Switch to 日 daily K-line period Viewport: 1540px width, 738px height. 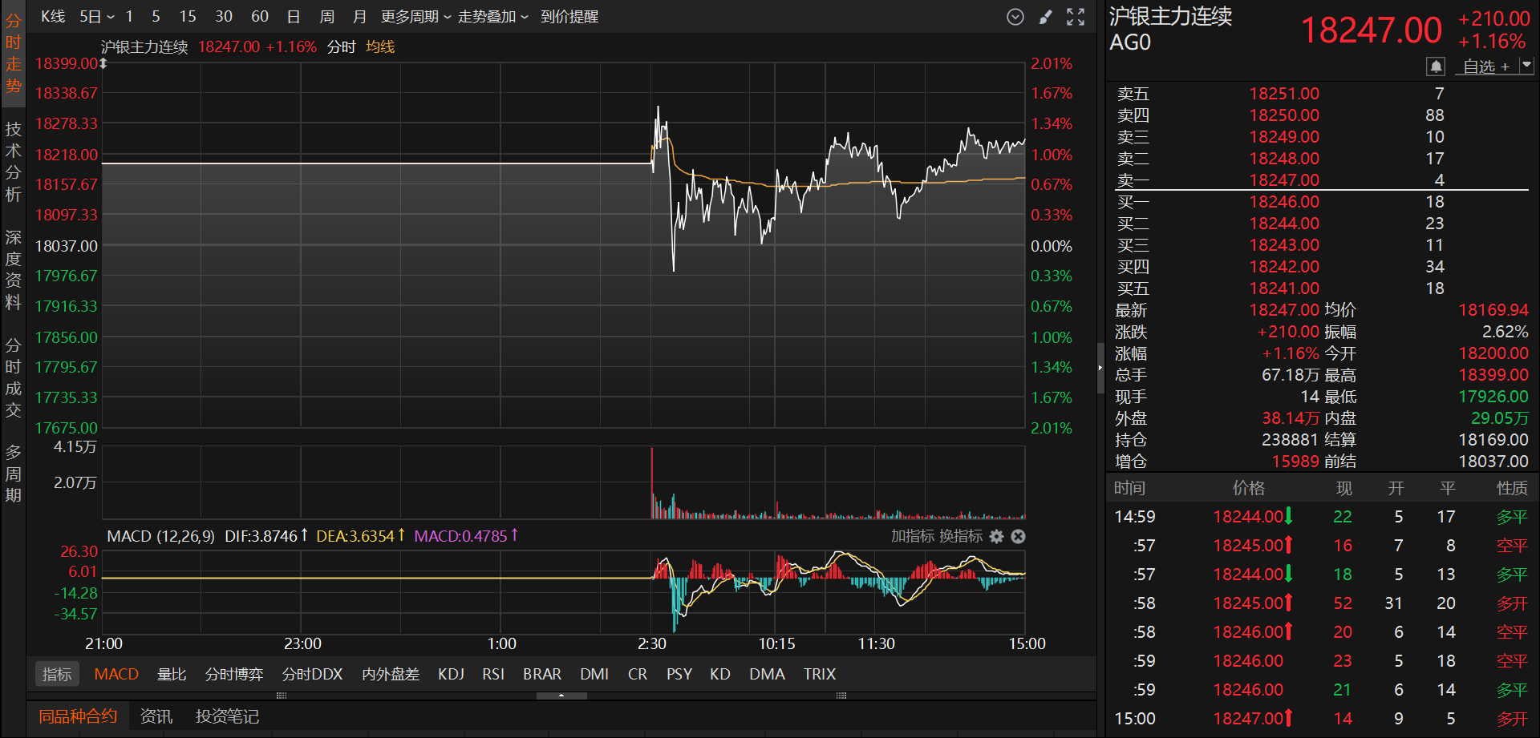coord(294,17)
